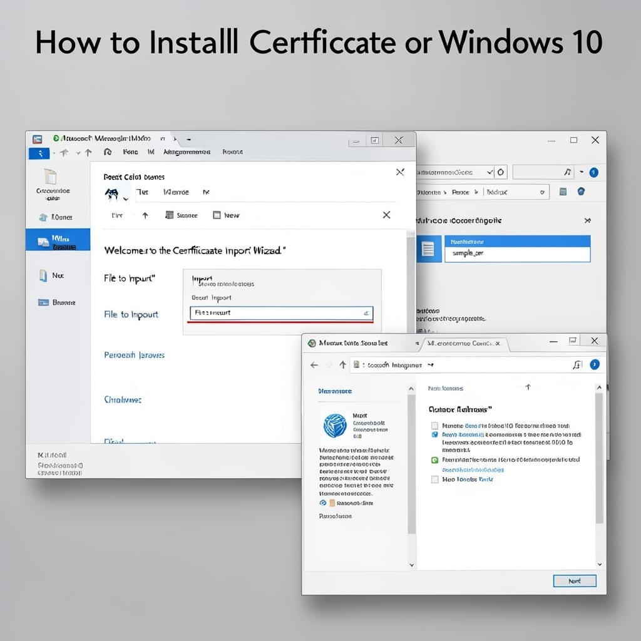Click the sort arrow right of 'Nah Xanaes'
The image size is (641, 641).
click(x=528, y=387)
